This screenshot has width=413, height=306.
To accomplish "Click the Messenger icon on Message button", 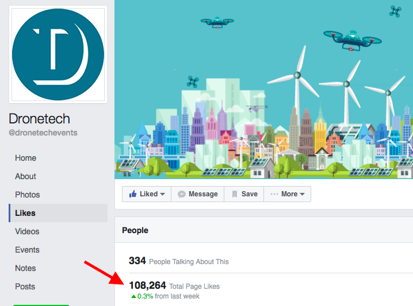I will 181,194.
